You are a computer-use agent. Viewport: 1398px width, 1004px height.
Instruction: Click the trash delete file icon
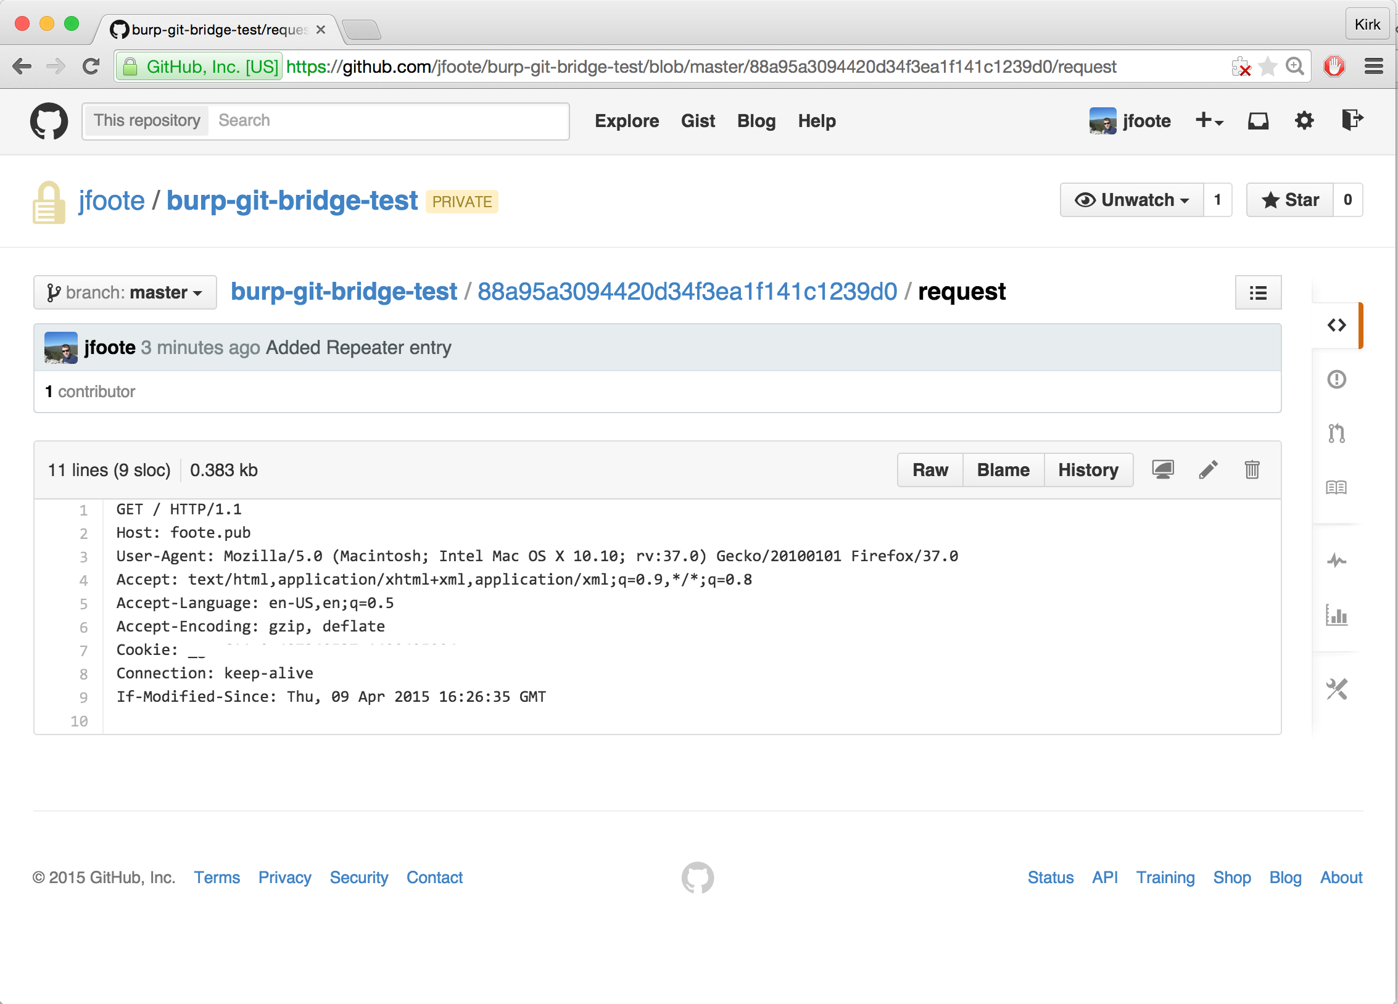(x=1252, y=470)
